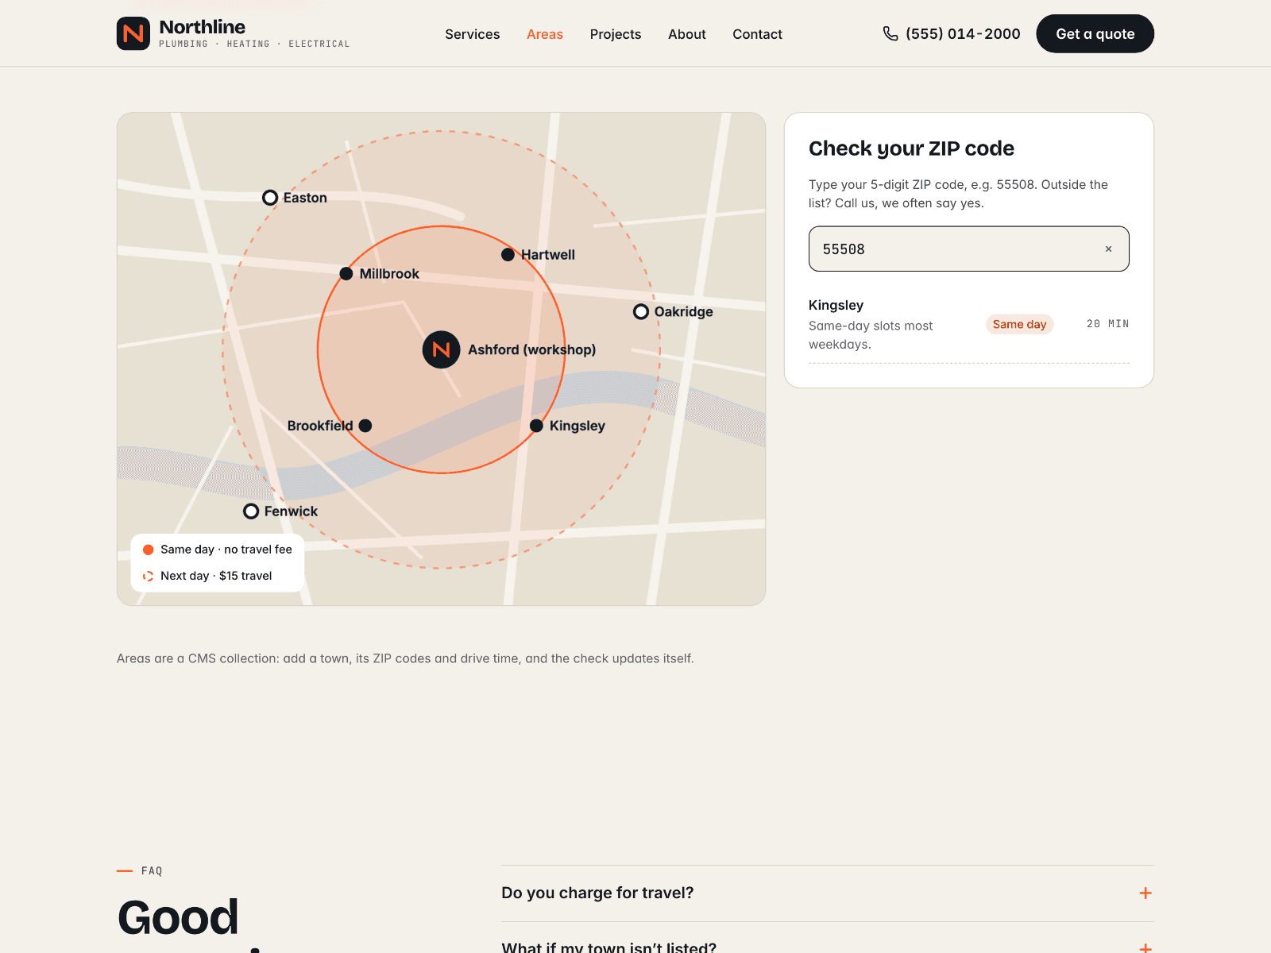Open the Areas nav item
Image resolution: width=1271 pixels, height=953 pixels.
click(545, 34)
